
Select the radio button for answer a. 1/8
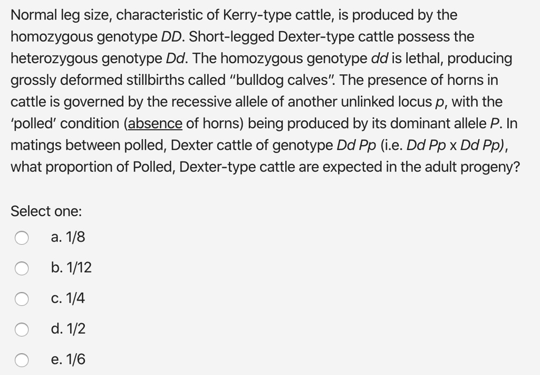(x=22, y=238)
